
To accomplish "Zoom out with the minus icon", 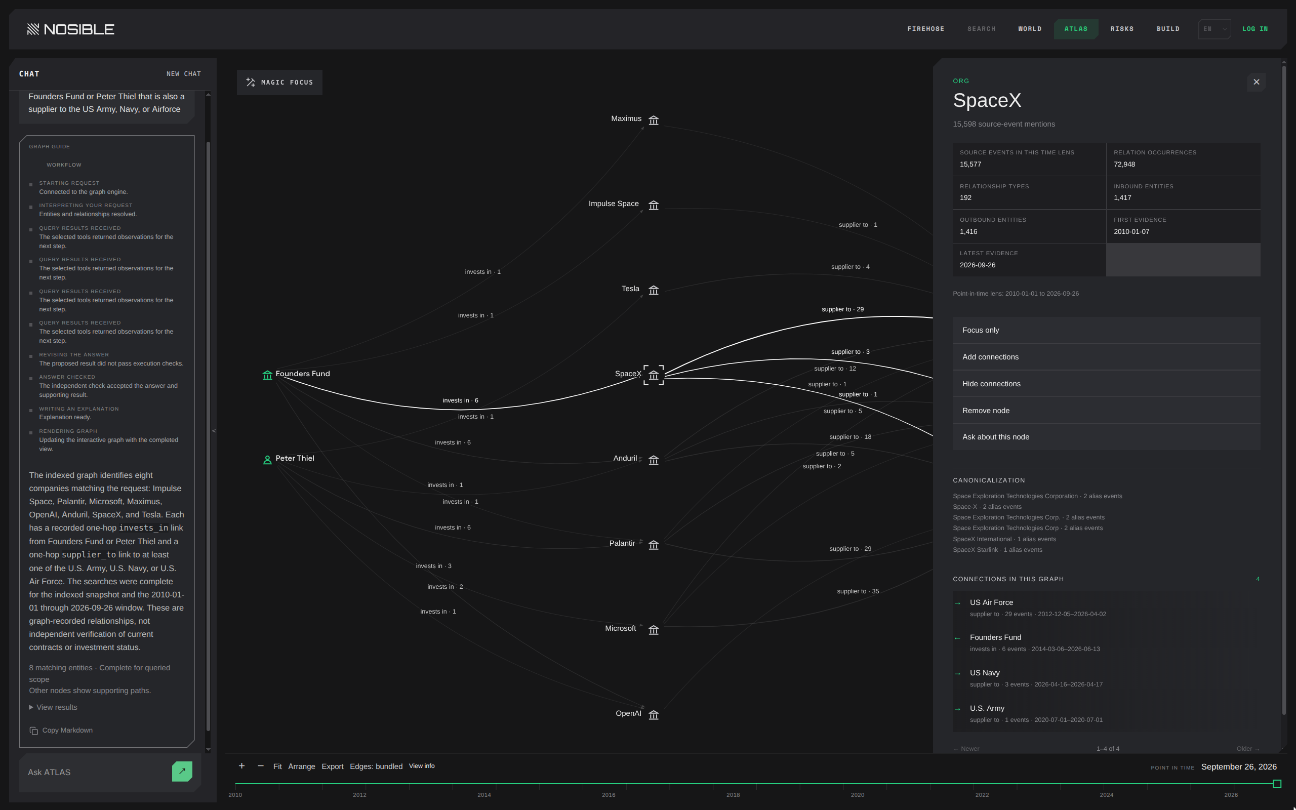I will [261, 766].
